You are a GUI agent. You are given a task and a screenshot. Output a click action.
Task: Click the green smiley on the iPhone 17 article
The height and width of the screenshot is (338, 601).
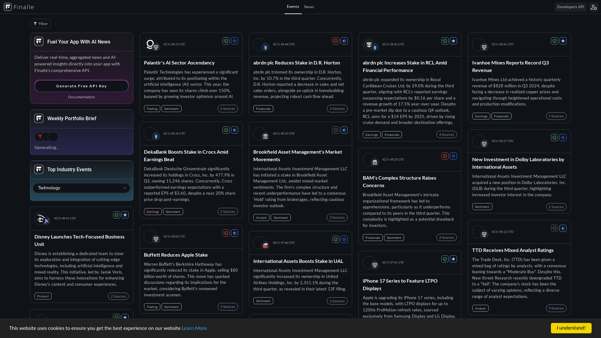pos(445,259)
